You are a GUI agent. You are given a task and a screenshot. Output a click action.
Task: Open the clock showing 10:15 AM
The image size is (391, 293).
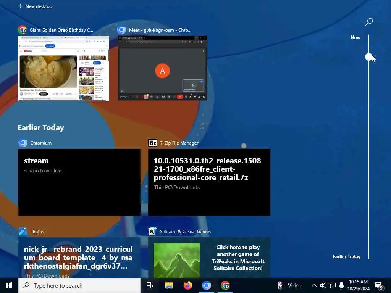[x=359, y=285]
